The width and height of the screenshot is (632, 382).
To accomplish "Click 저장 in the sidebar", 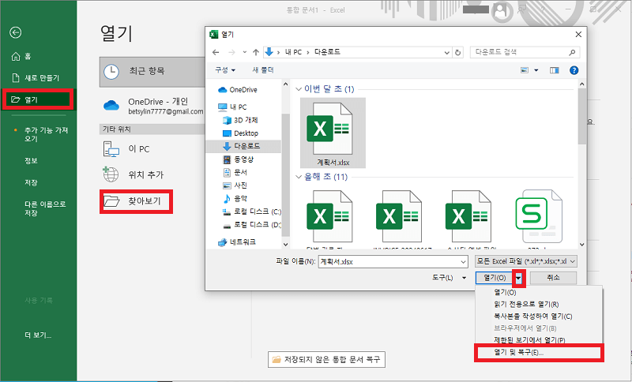I will pos(31,182).
